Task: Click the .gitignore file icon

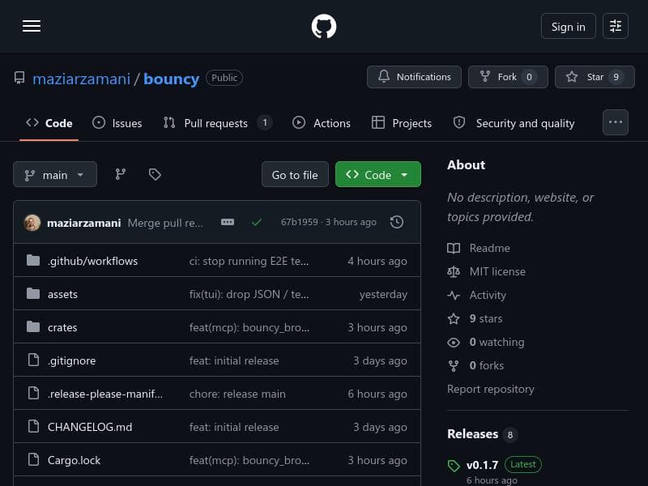Action: pos(33,360)
